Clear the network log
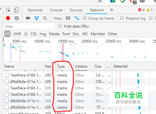This screenshot has width=156, height=114. point(17,18)
